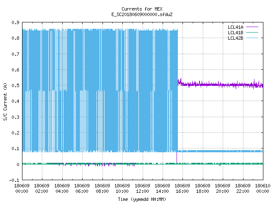Click the chart title 'Currents for MEX'
The image size is (271, 203).
[x=142, y=9]
